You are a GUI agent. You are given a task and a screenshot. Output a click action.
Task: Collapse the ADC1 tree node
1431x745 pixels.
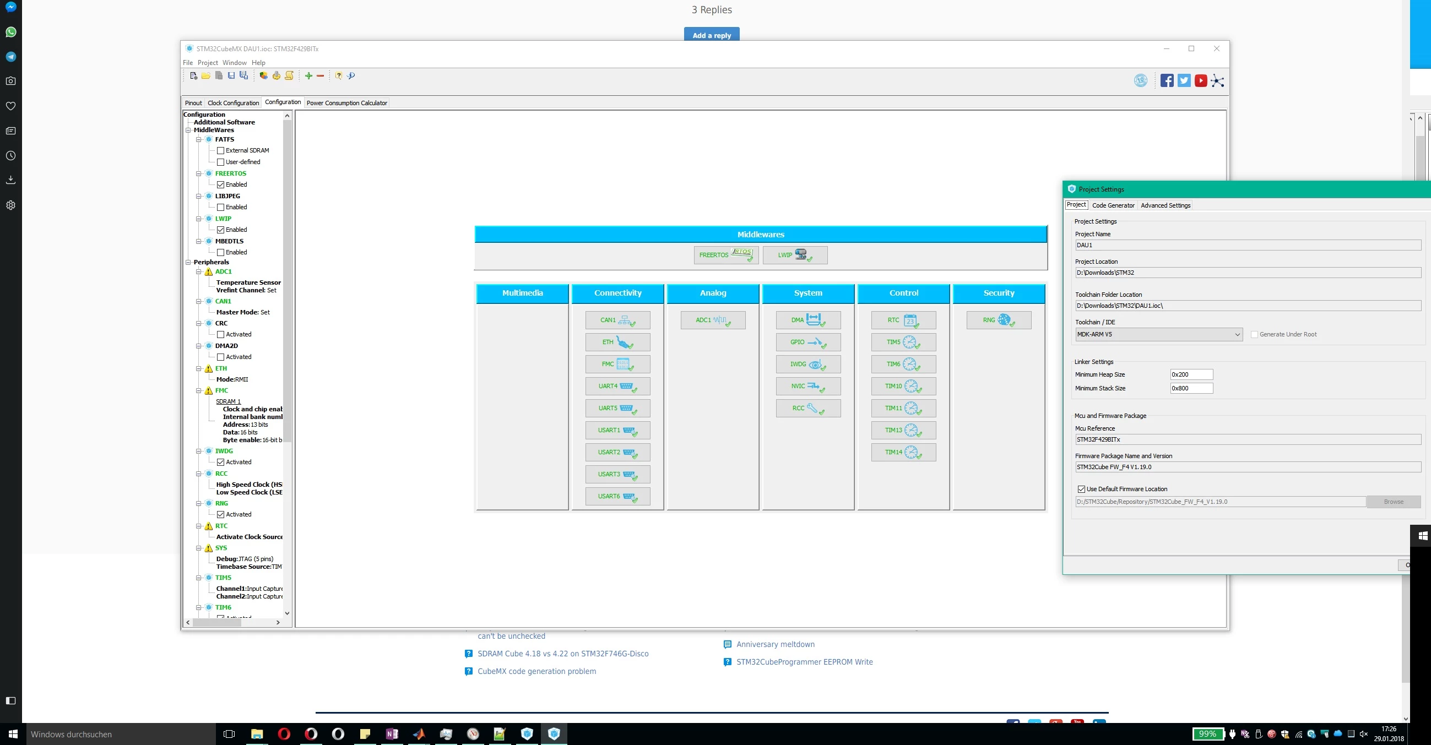[x=198, y=272]
